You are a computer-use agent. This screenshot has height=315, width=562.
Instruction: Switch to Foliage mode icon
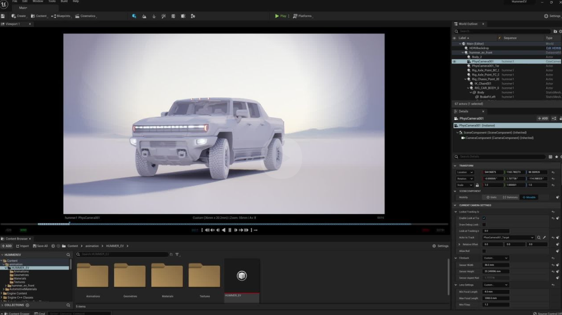point(154,16)
